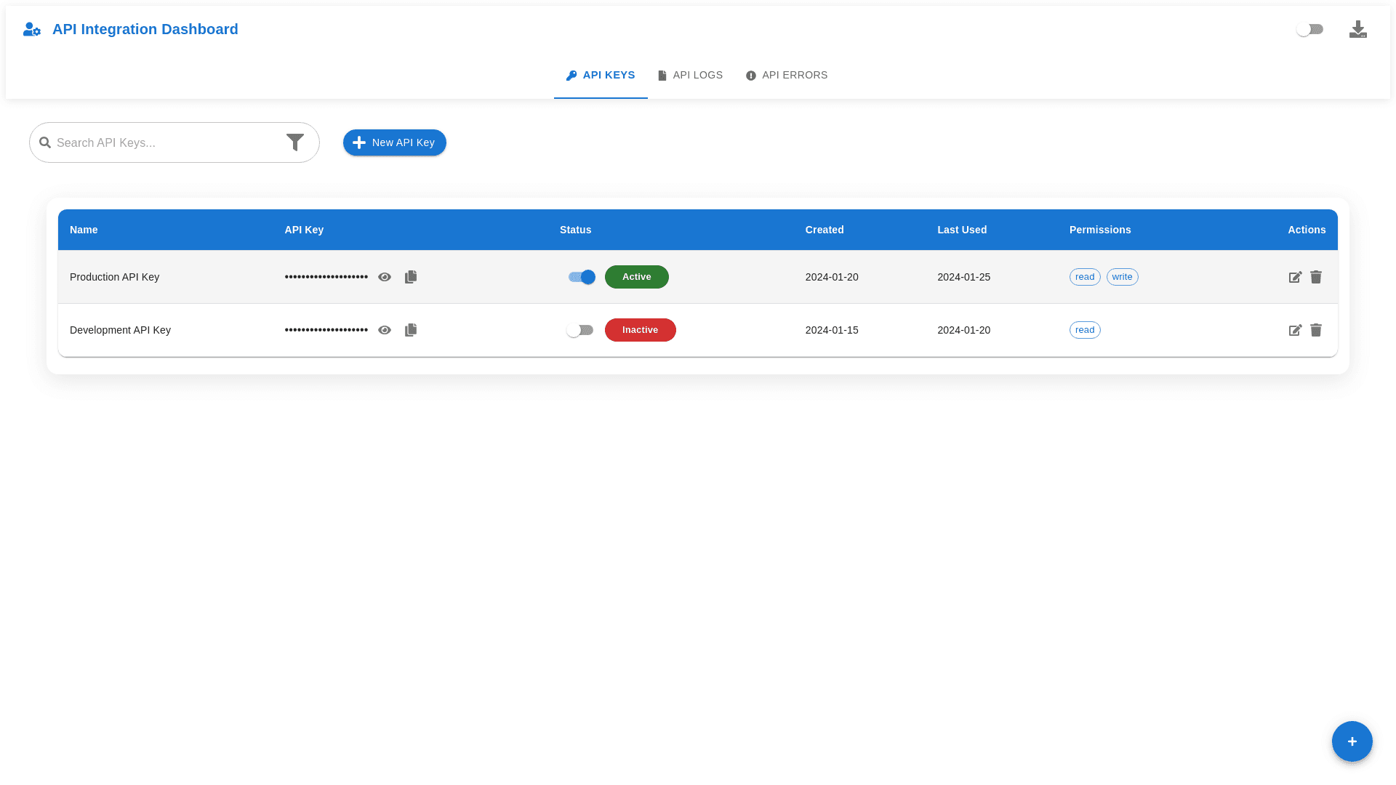1396x785 pixels.
Task: Delete the Development API Key
Action: coord(1316,330)
